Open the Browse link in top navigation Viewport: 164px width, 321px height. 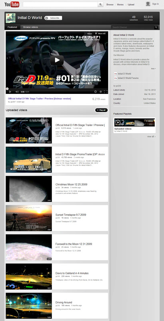pos(110,4)
